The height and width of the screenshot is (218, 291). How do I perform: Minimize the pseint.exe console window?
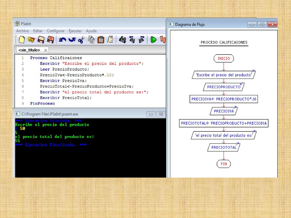(x=151, y=114)
